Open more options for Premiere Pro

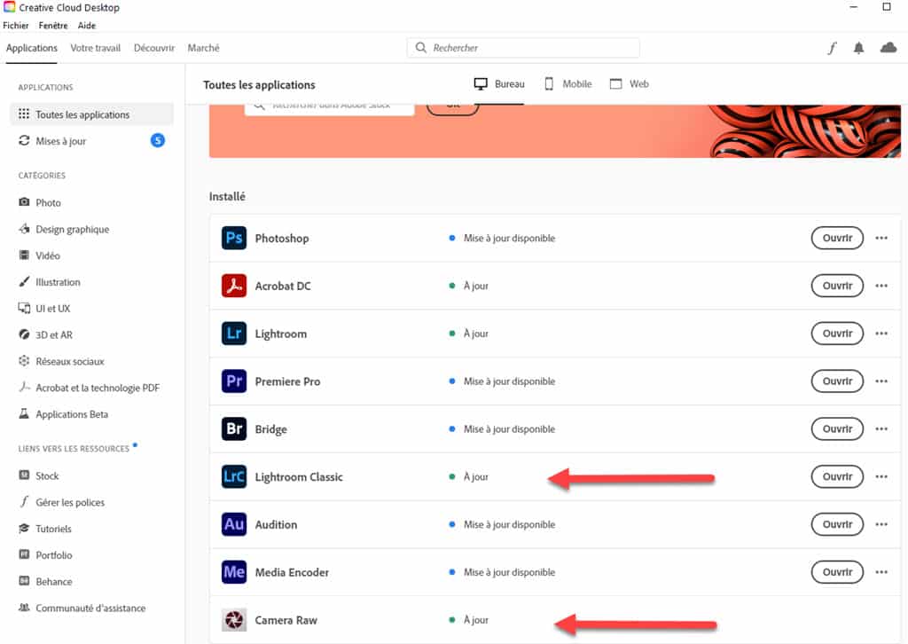pyautogui.click(x=881, y=381)
